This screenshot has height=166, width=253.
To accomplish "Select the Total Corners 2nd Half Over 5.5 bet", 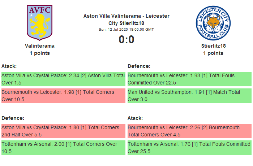I will [x=63, y=131].
